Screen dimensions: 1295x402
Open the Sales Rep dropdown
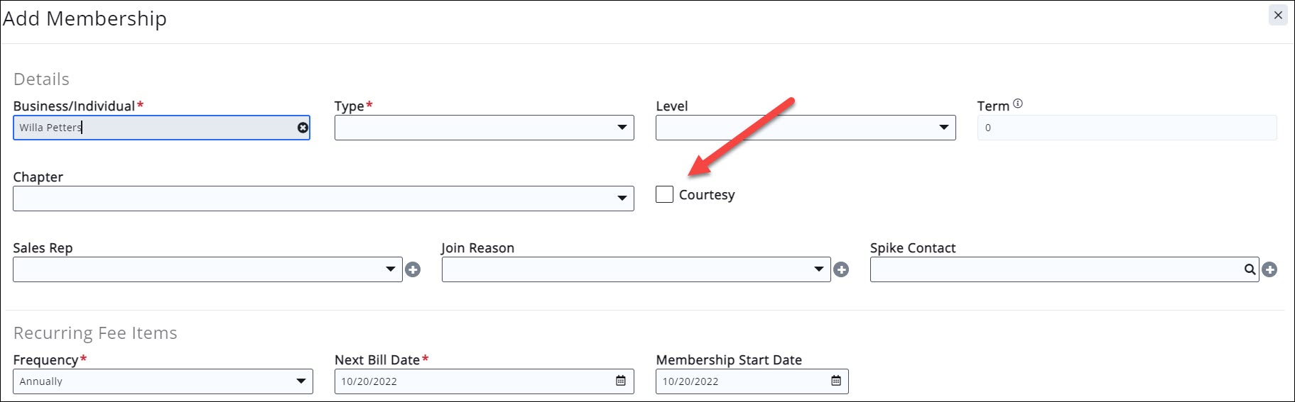207,269
